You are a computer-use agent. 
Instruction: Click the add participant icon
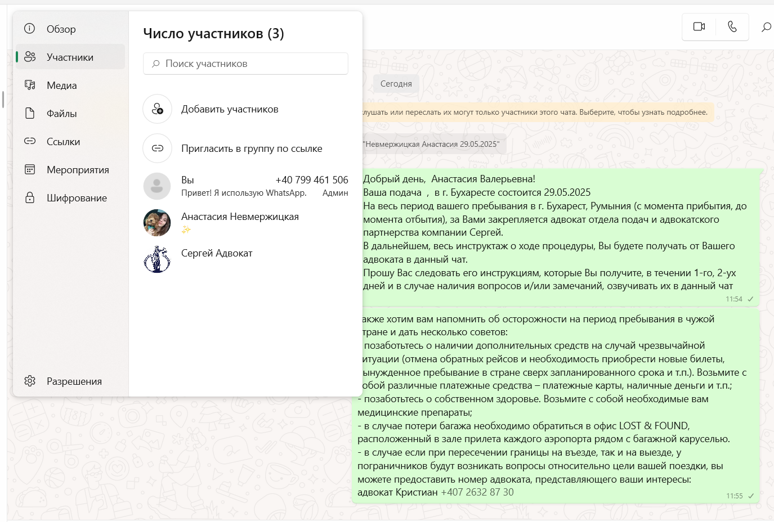(158, 109)
